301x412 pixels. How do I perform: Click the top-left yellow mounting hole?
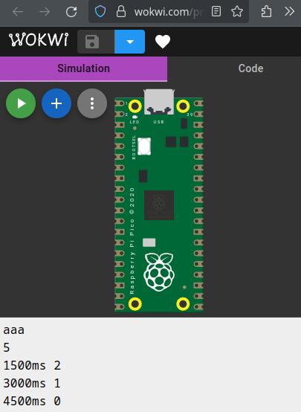(135, 106)
